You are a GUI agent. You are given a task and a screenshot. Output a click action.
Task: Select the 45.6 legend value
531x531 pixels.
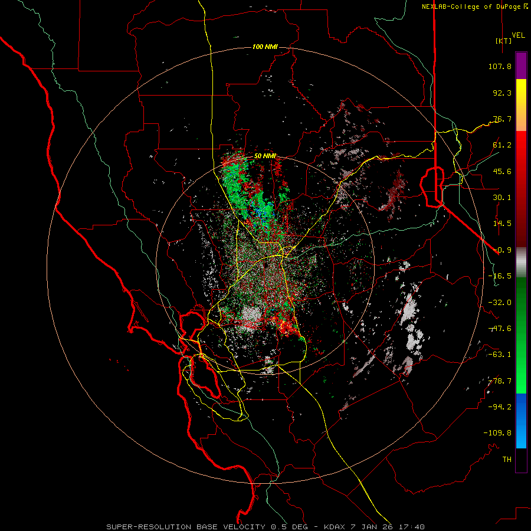(x=502, y=171)
